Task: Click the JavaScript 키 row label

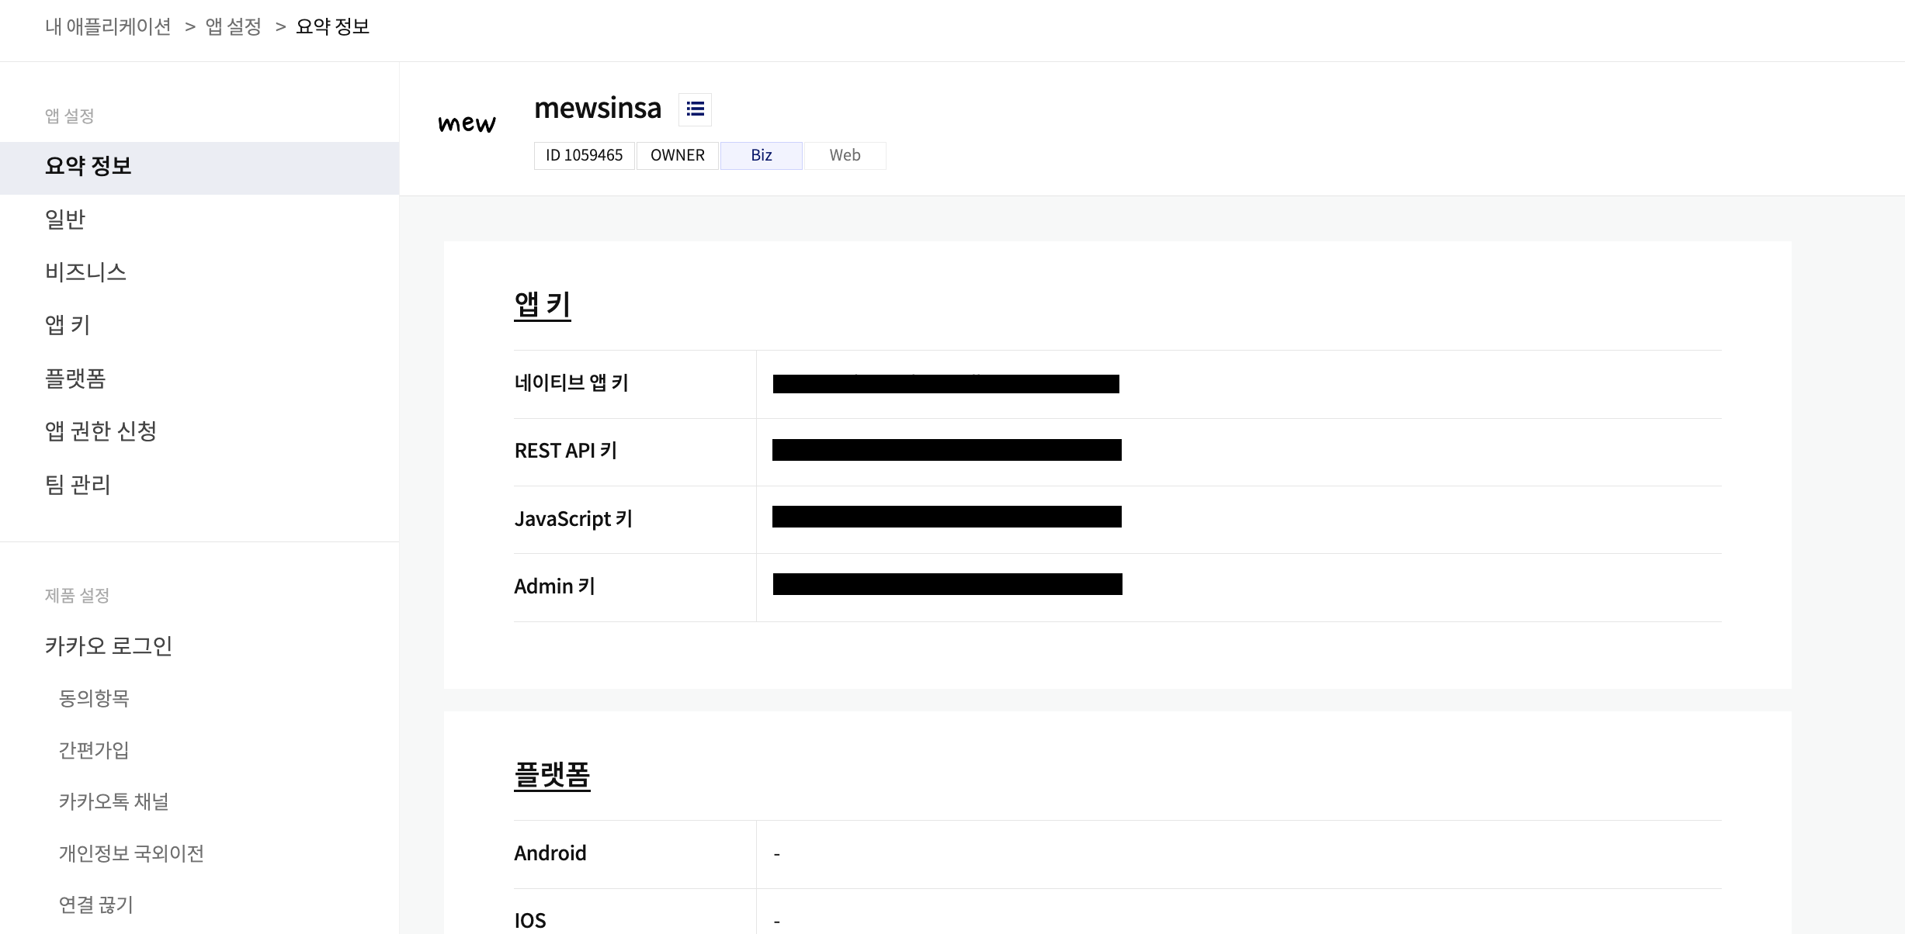Action: [x=574, y=519]
